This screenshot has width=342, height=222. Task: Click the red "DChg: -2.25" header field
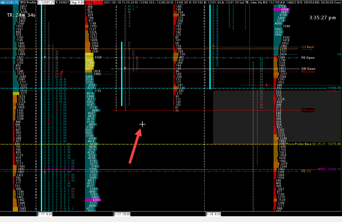[x=94, y=2]
